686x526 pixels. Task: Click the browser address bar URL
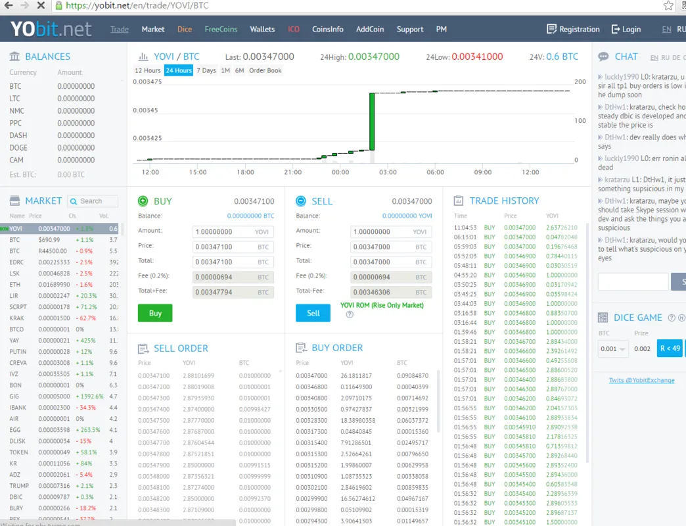[137, 6]
